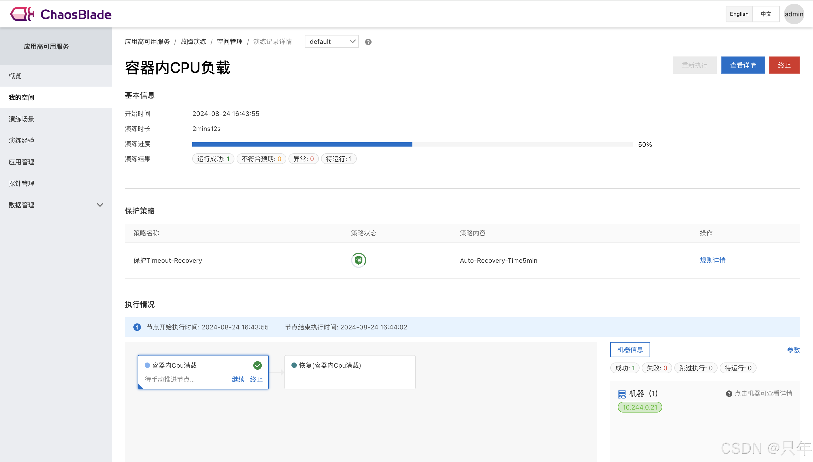Click the 演练进度 progress bar
The height and width of the screenshot is (462, 813).
click(x=412, y=144)
